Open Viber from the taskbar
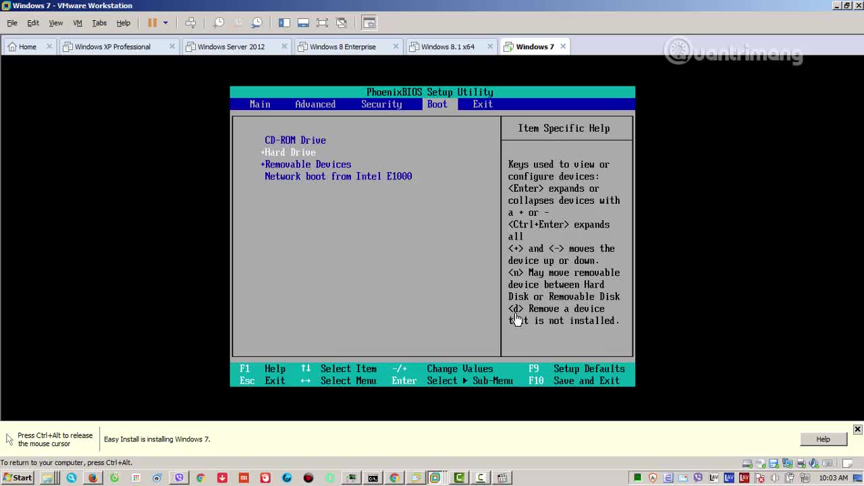This screenshot has width=864, height=486. click(x=179, y=478)
